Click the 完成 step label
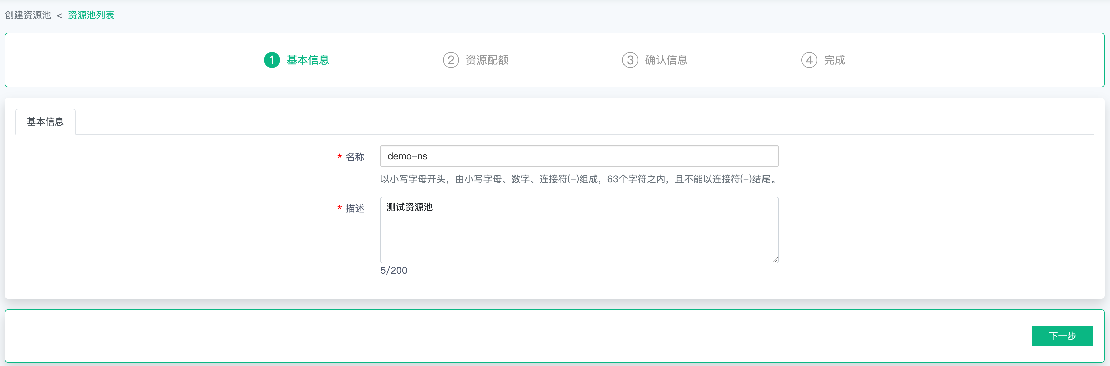1110x366 pixels. click(834, 60)
